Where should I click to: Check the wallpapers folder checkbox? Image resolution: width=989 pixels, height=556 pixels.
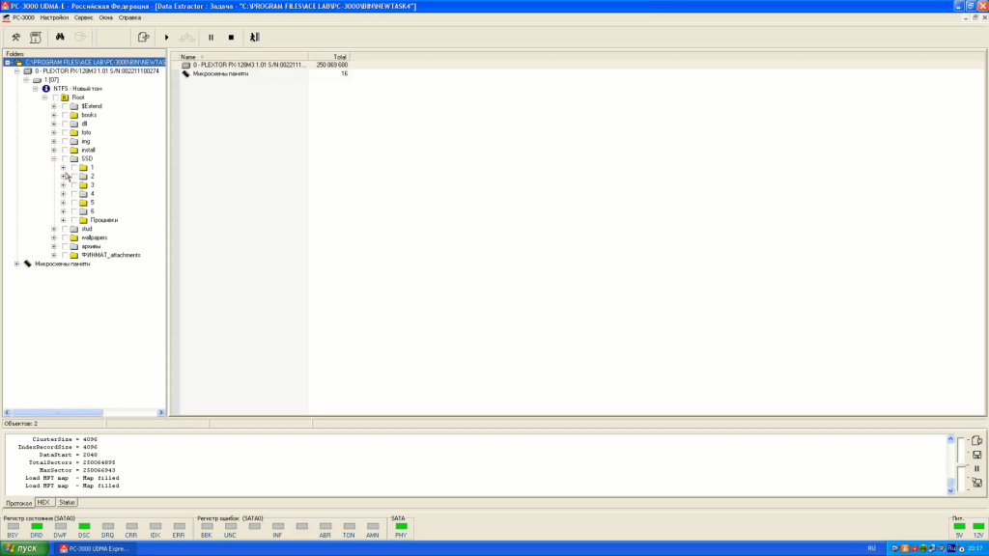65,237
